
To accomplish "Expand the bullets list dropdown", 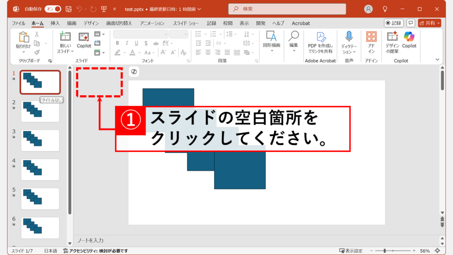I will tap(205, 34).
